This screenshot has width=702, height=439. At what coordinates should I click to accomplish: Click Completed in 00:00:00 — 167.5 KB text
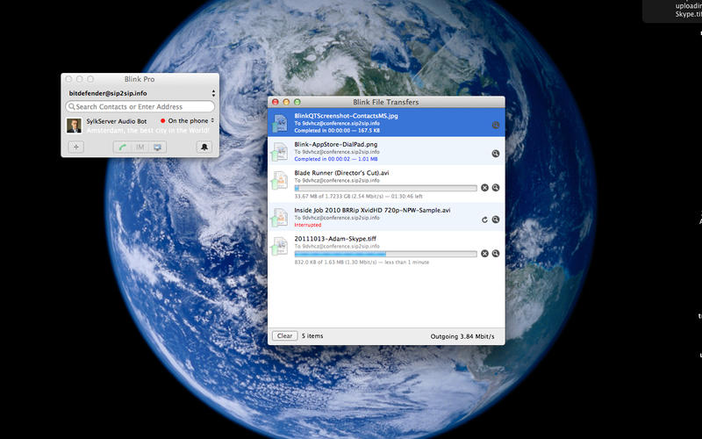point(337,131)
